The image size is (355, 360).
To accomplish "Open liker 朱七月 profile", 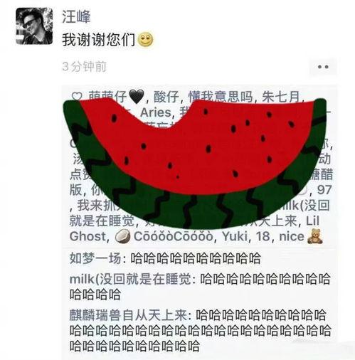I will point(280,97).
